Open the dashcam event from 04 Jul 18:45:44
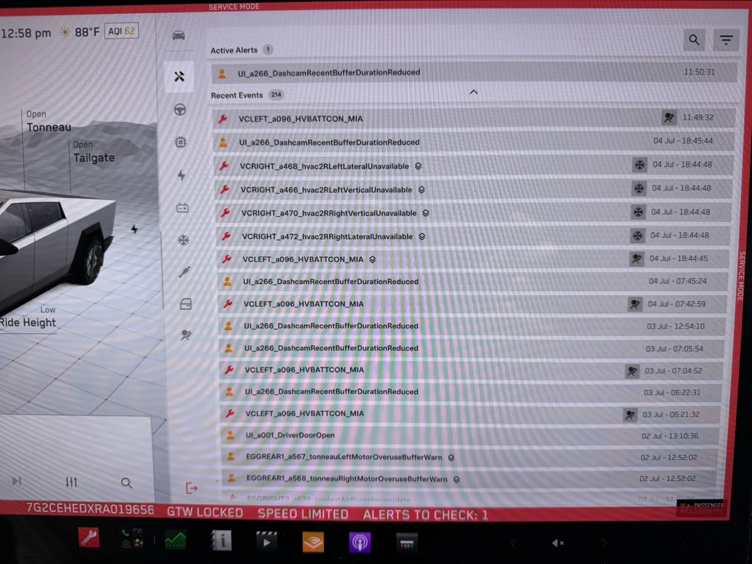This screenshot has width=752, height=564. (475, 142)
